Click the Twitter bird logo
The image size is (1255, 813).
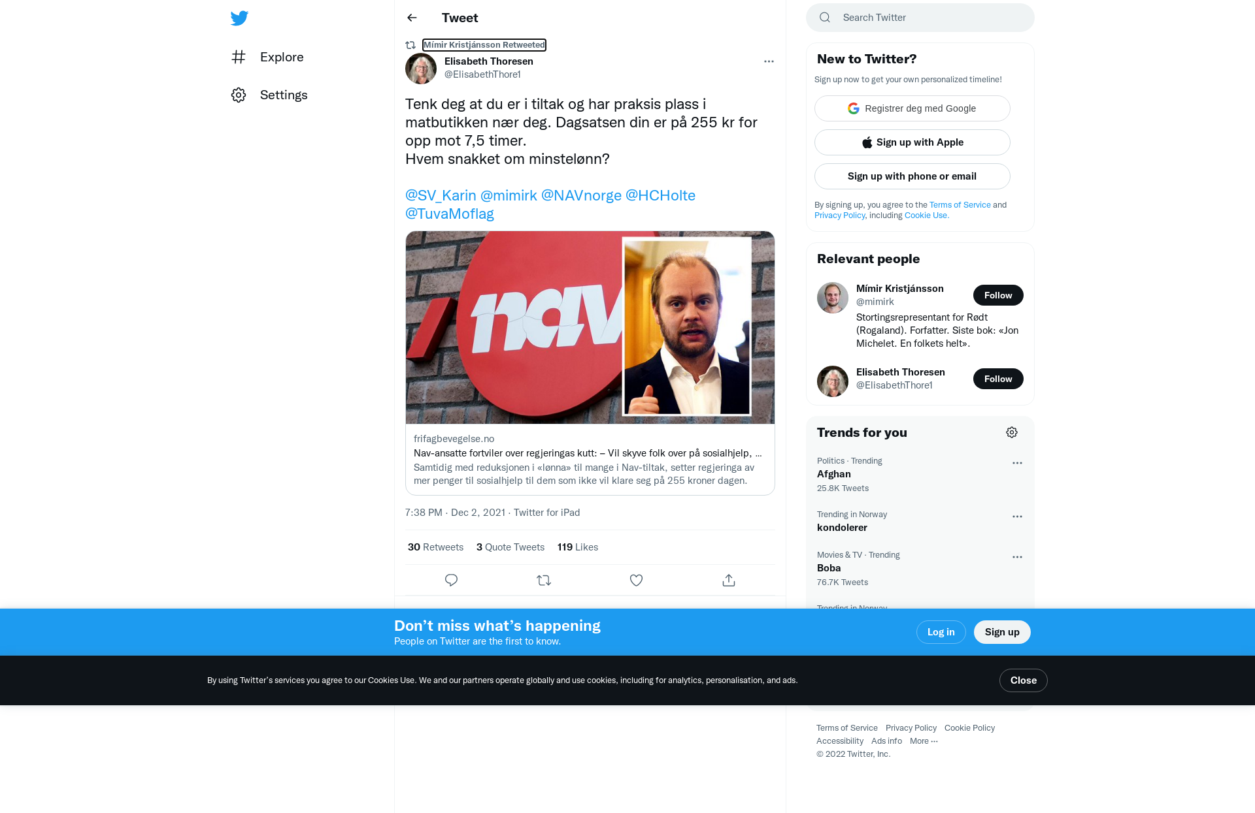(x=239, y=18)
